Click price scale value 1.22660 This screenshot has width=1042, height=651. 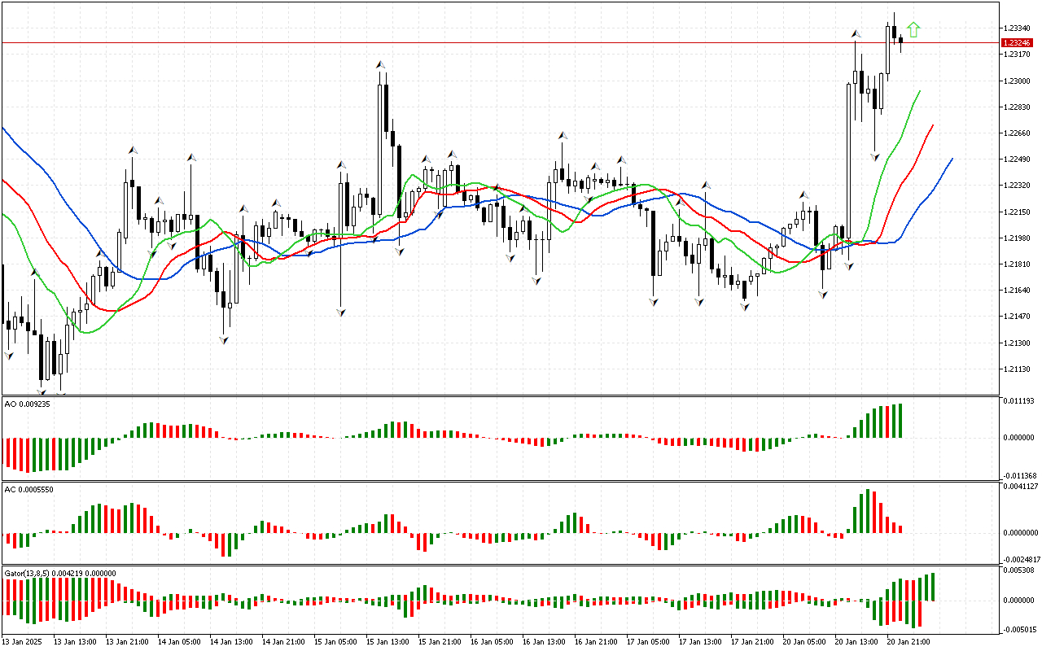pyautogui.click(x=1018, y=133)
